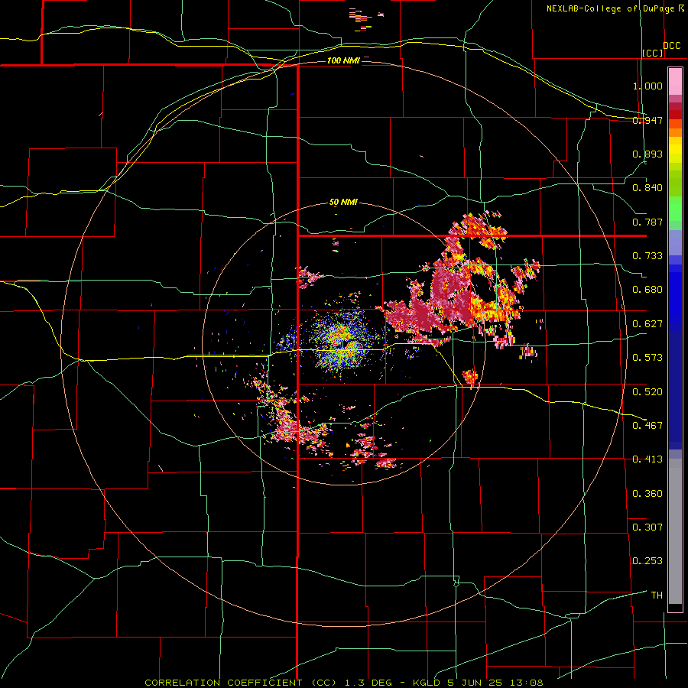
Task: Click the Correlation Coefficient KGLD caption text
Action: coord(344,683)
